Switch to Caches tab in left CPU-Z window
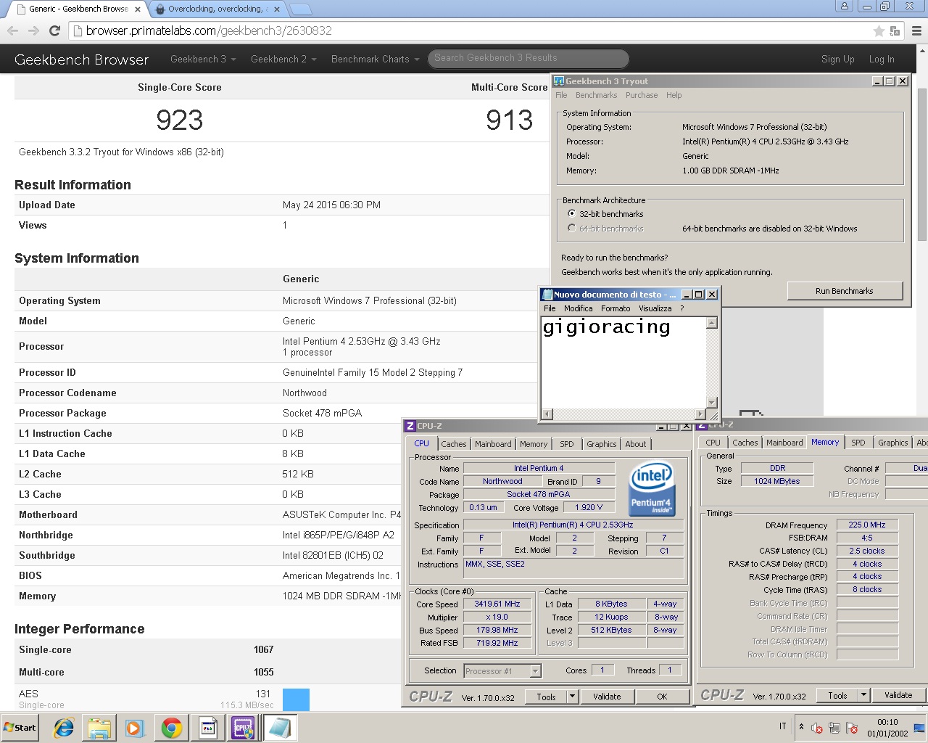928x743 pixels. click(454, 444)
